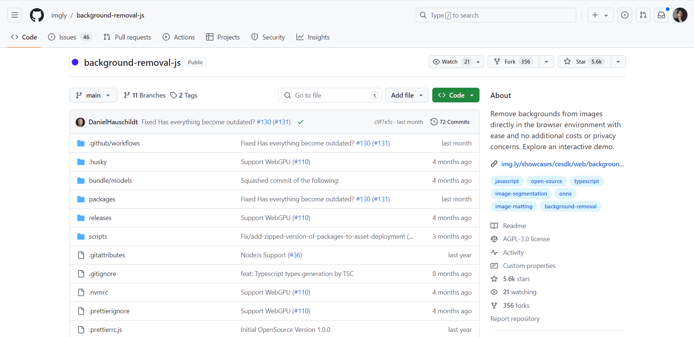Click the commit history clock icon
The width and height of the screenshot is (694, 337).
[x=434, y=122]
